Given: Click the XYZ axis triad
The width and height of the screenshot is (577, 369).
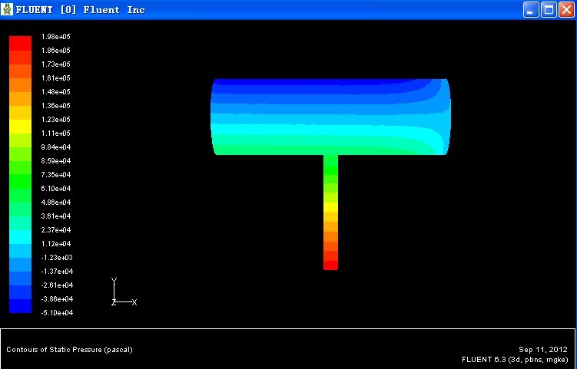Looking at the screenshot, I should pyautogui.click(x=120, y=295).
